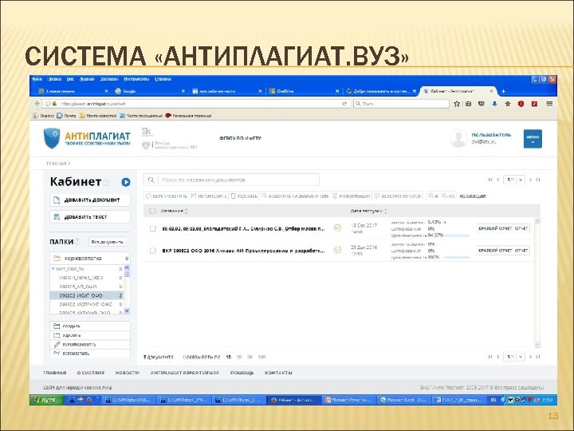Switch to the Google browser tab
Screen dimensions: 574x431
(148, 91)
